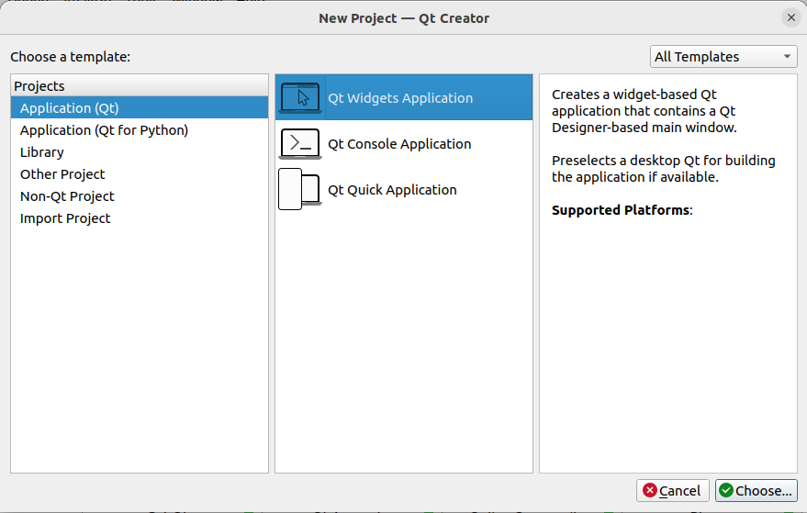This screenshot has width=807, height=513.
Task: Select the Application (Qt) category
Action: tap(70, 108)
